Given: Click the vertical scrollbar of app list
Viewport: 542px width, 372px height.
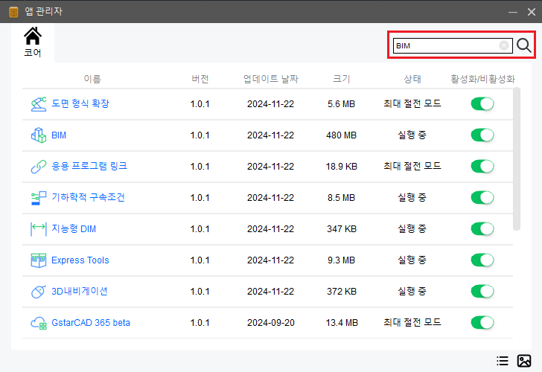Looking at the screenshot, I should click(517, 159).
